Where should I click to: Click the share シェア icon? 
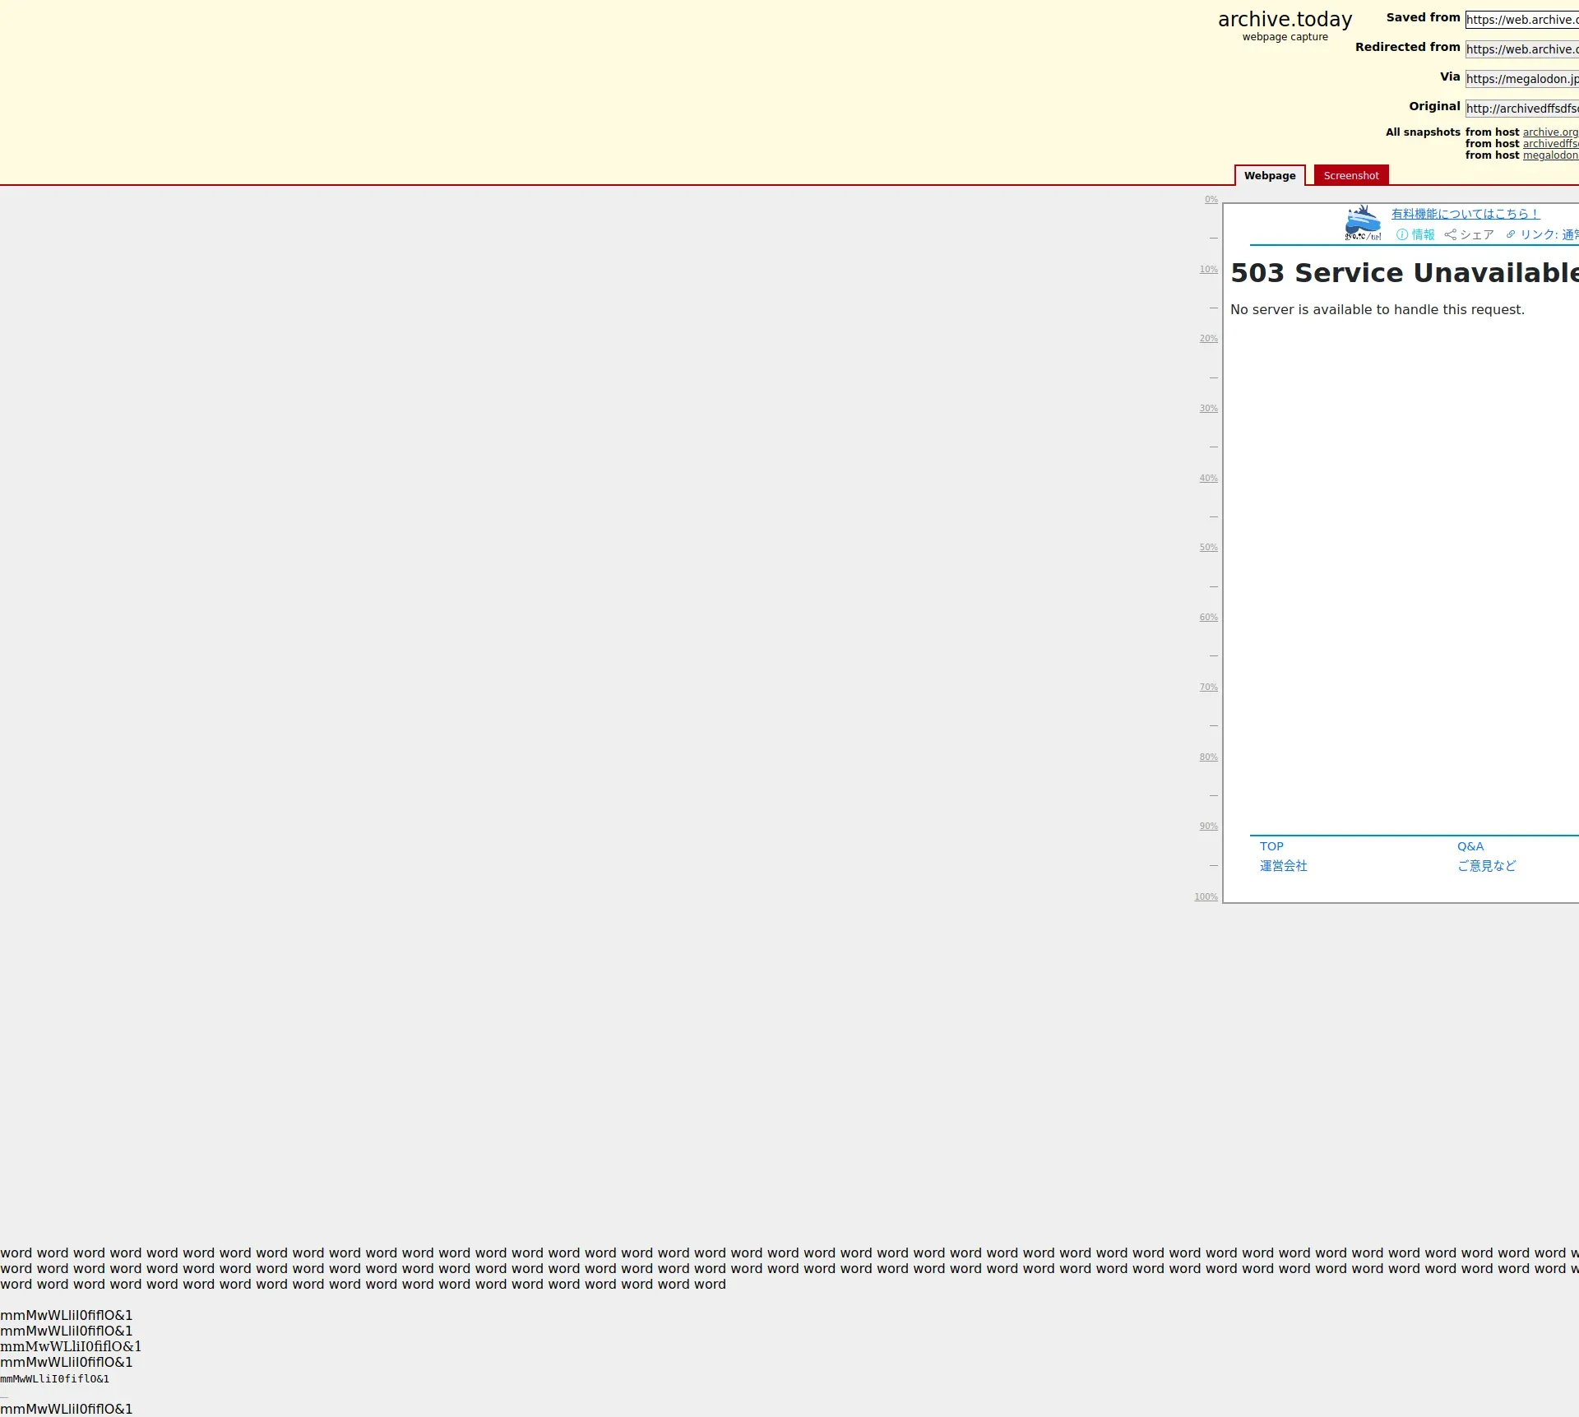coord(1451,235)
